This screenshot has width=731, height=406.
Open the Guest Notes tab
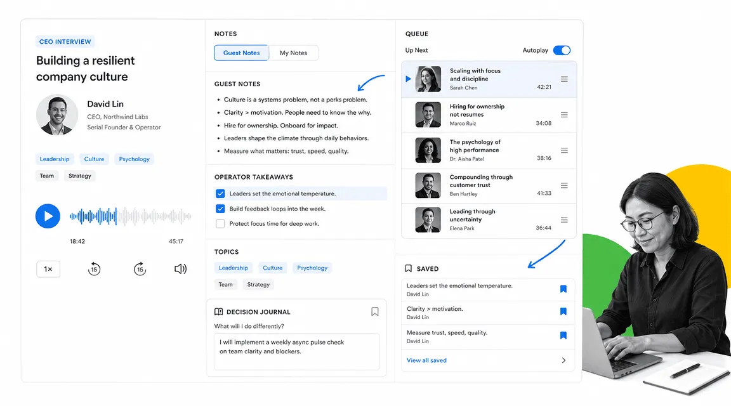[242, 53]
